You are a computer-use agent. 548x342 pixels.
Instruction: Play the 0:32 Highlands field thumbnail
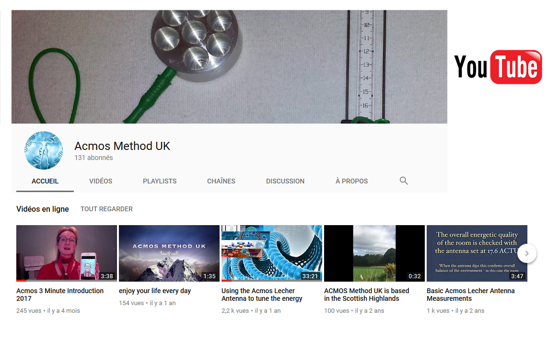point(374,253)
